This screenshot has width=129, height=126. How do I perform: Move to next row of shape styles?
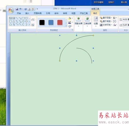(66, 23)
